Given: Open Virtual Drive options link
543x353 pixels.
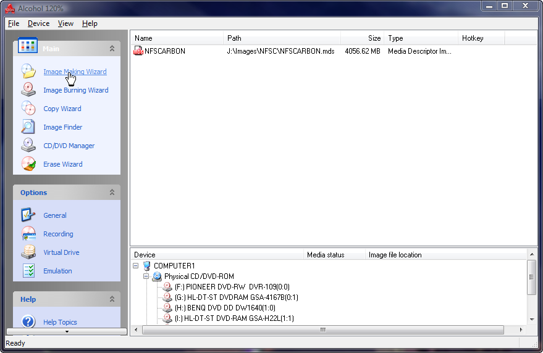Looking at the screenshot, I should (x=61, y=252).
